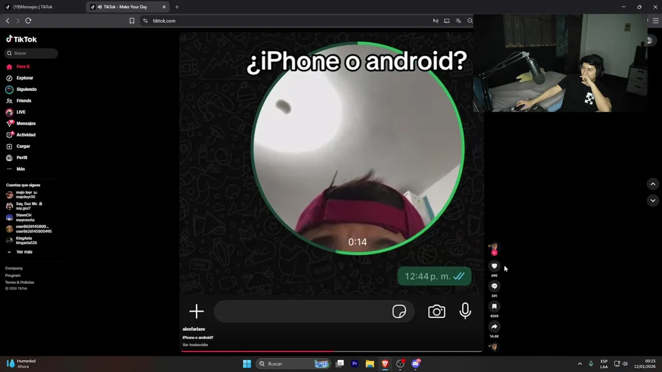Screen dimensions: 662x372
Task: Open the volume tray control
Action: 625,364
